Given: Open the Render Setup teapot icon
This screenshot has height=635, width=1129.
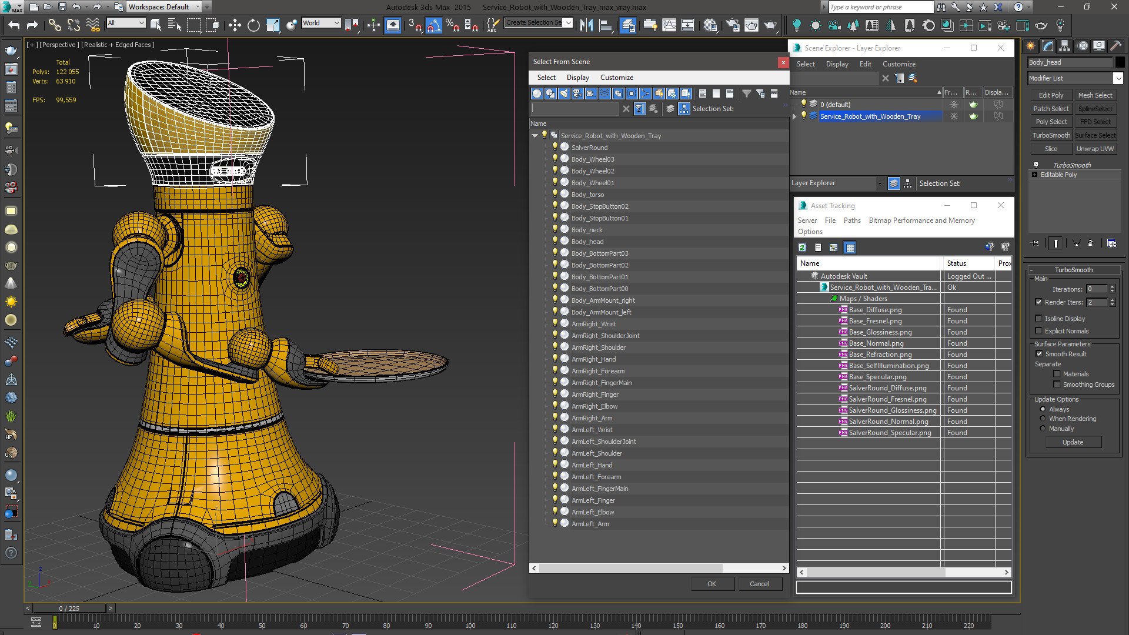Looking at the screenshot, I should (x=732, y=25).
